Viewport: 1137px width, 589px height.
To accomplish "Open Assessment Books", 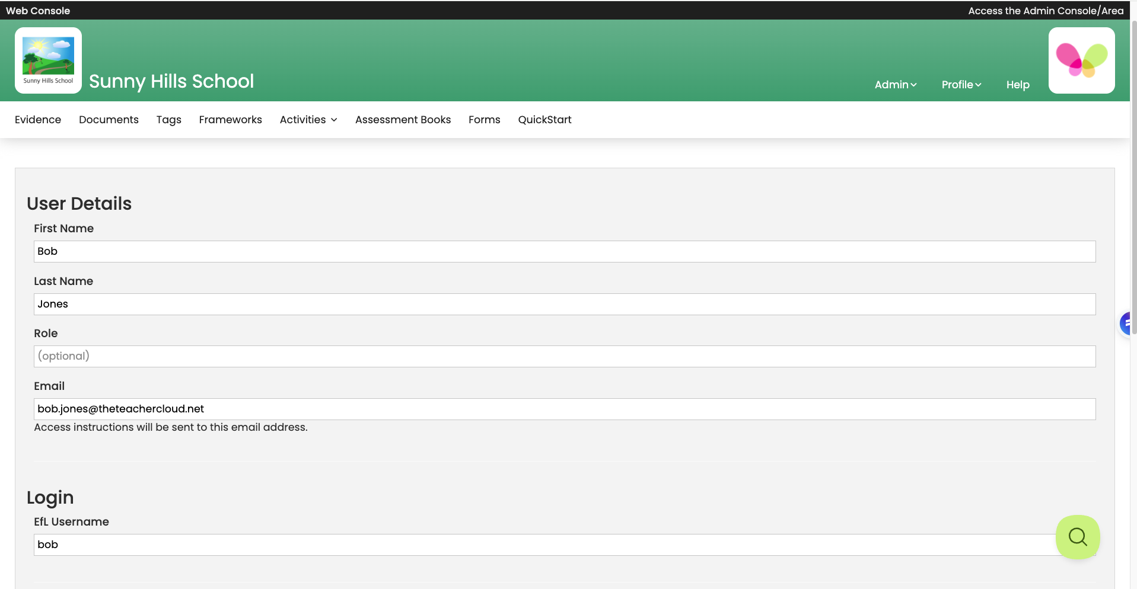I will click(x=403, y=120).
